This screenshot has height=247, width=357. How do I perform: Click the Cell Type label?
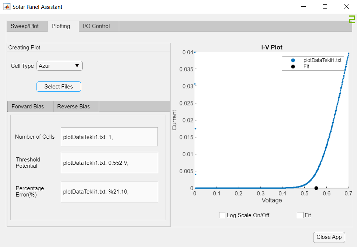22,66
